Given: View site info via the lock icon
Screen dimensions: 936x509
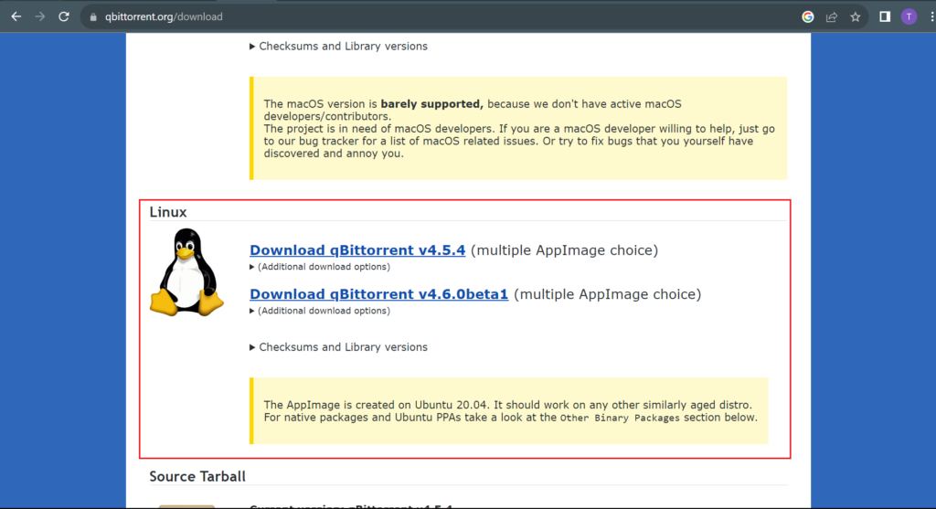Looking at the screenshot, I should point(92,16).
